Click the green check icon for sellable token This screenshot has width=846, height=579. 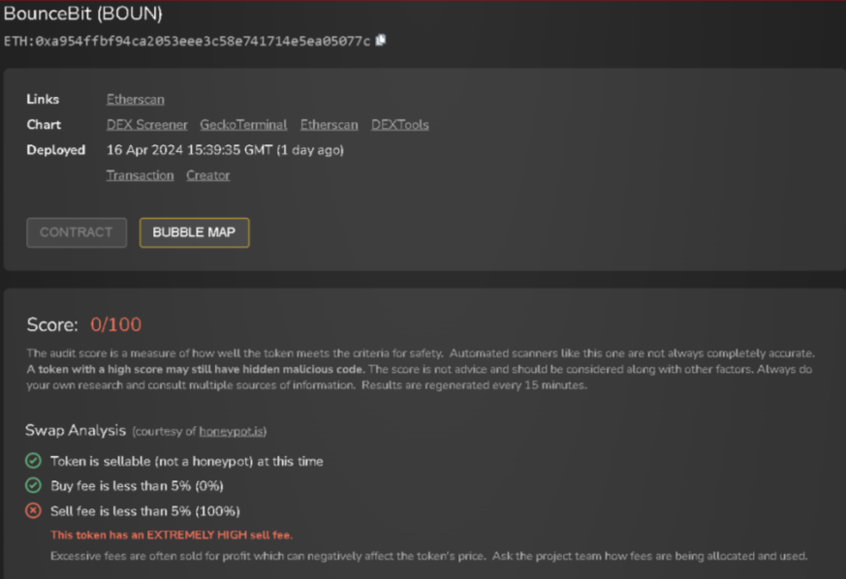(34, 461)
